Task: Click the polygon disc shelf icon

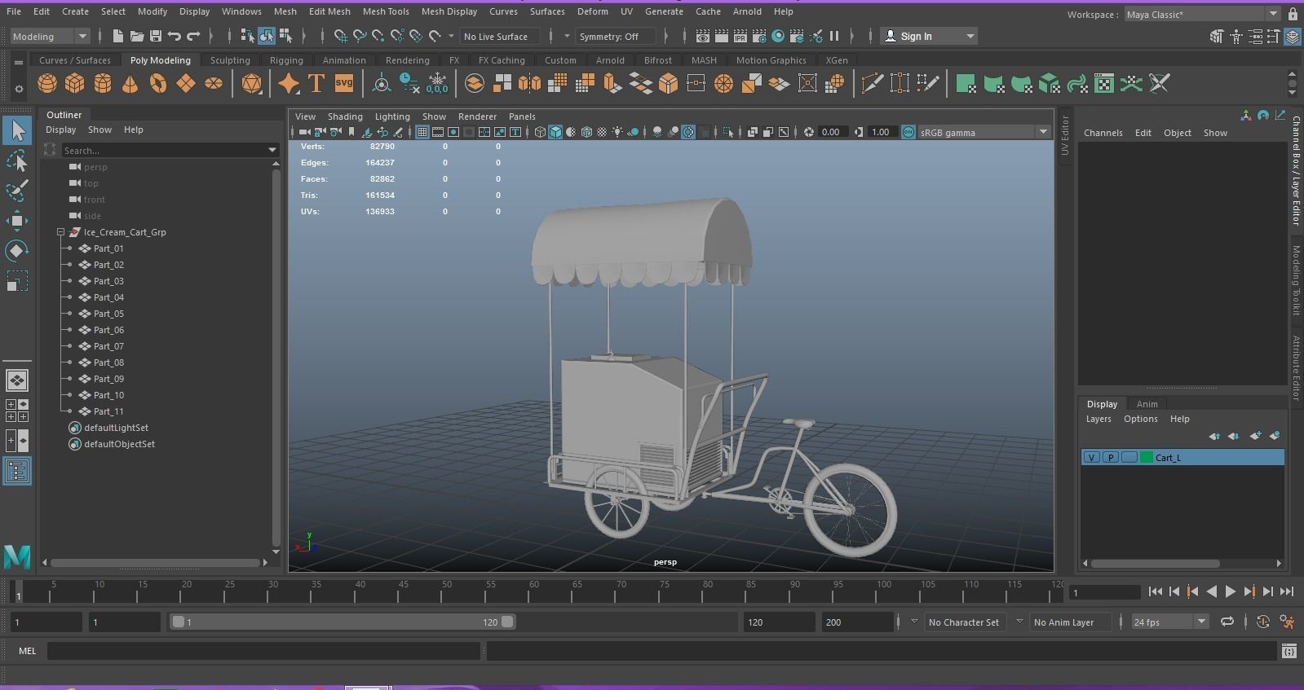Action: coord(214,83)
